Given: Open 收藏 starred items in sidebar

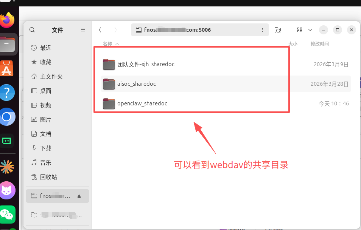Looking at the screenshot, I should [57, 62].
